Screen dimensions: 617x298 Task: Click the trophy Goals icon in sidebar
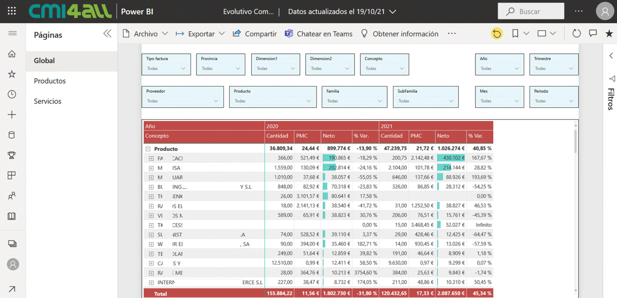[12, 155]
